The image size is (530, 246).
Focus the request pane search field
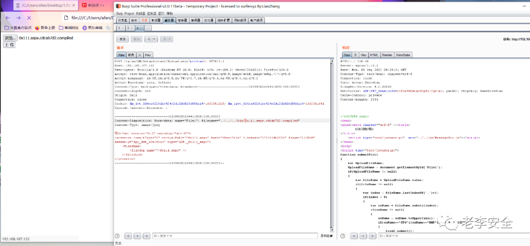[x=235, y=236]
